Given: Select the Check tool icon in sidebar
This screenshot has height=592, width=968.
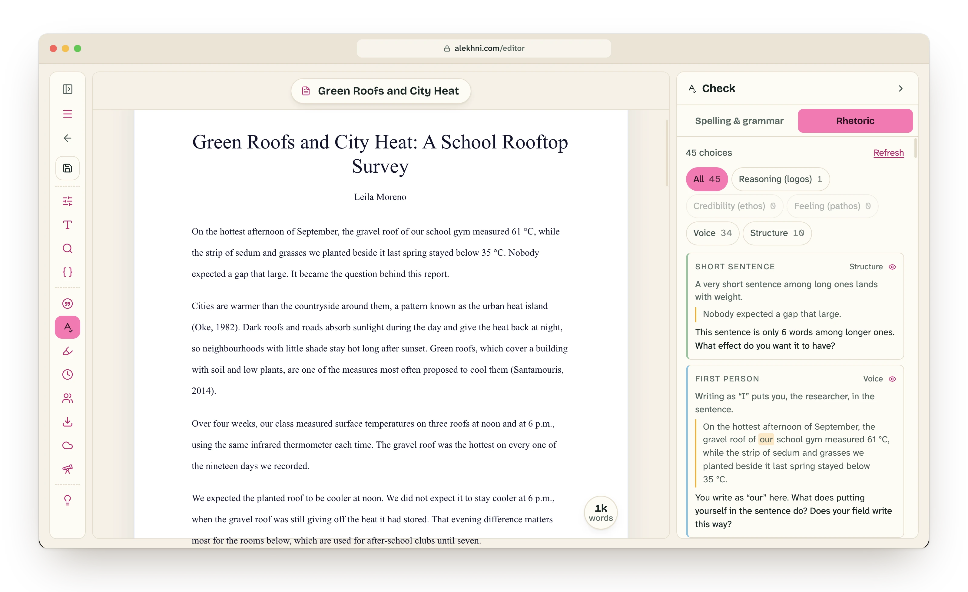Looking at the screenshot, I should (x=68, y=327).
